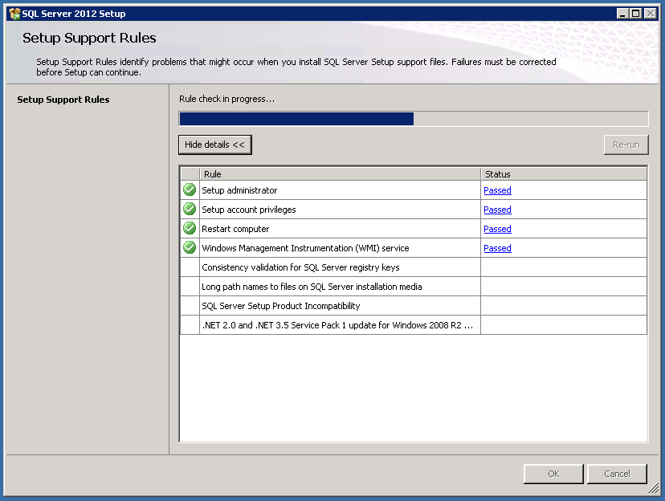The width and height of the screenshot is (665, 501).
Task: Click green check icon beside Setup administrator
Action: tap(190, 190)
